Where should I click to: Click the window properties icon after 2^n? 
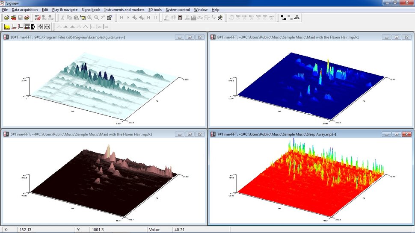(110, 18)
